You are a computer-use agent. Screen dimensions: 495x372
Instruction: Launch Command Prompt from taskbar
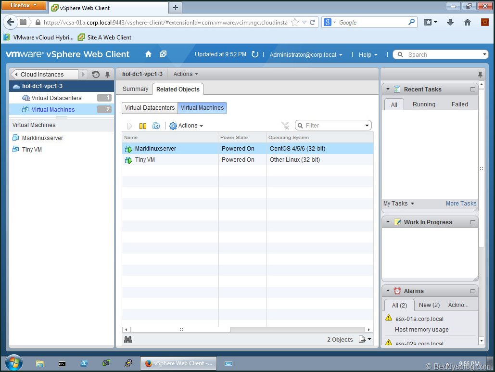62,363
